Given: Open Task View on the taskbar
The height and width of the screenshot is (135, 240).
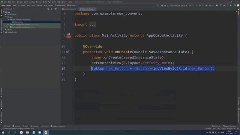Looking at the screenshot, I should 15,132.
